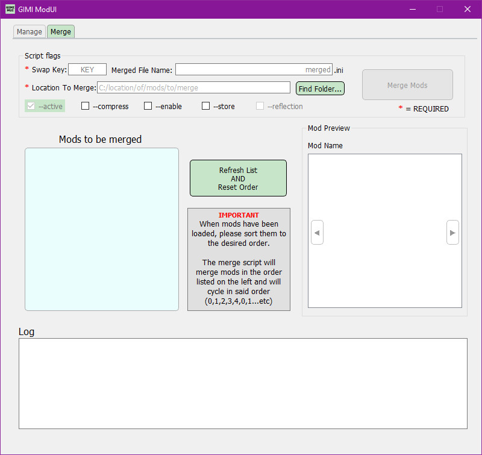Switch to the Manage tab
The image size is (482, 455).
click(x=29, y=31)
